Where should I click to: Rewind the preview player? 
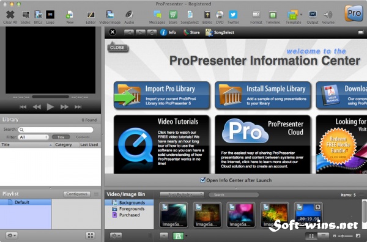(37, 107)
